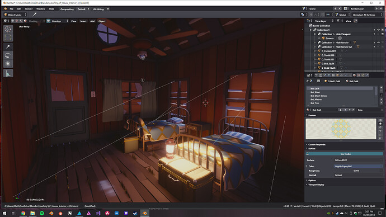Image resolution: width=386 pixels, height=217 pixels.
Task: Open the Window menu
Action: (41, 9)
